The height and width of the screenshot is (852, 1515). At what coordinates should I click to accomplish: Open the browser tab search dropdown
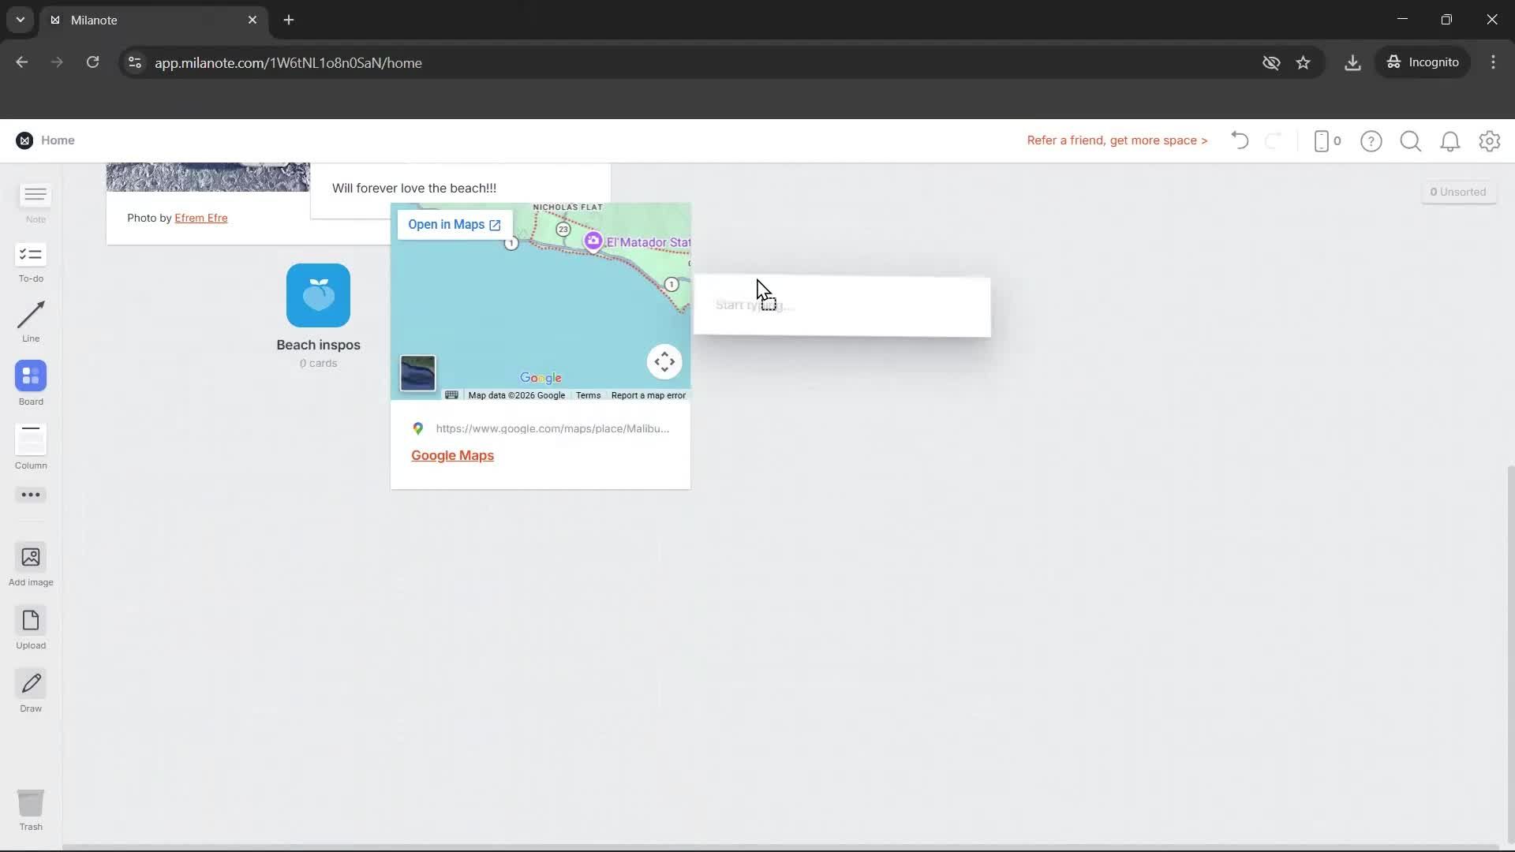click(x=20, y=20)
